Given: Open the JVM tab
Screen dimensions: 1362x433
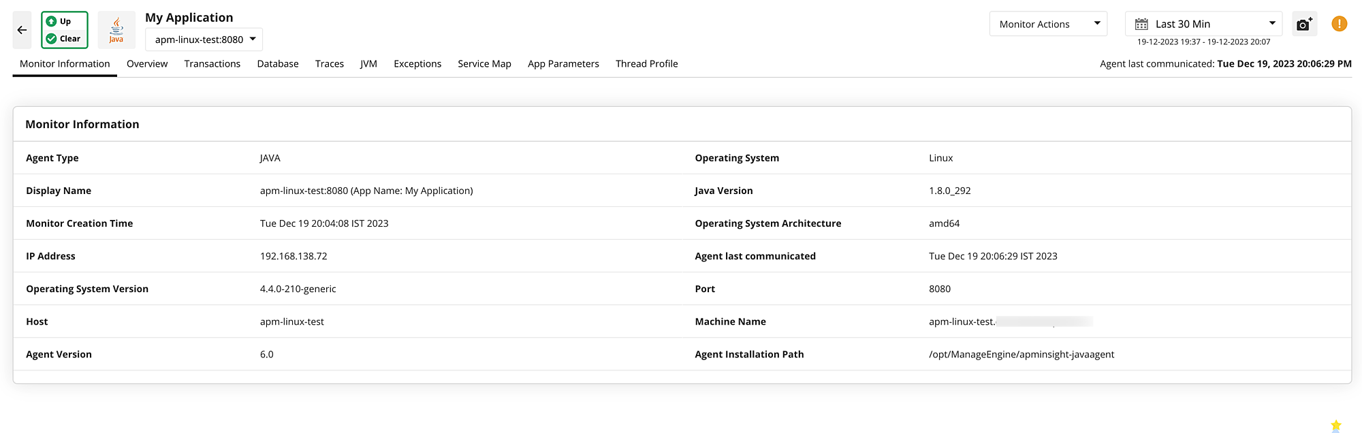Looking at the screenshot, I should pos(368,64).
